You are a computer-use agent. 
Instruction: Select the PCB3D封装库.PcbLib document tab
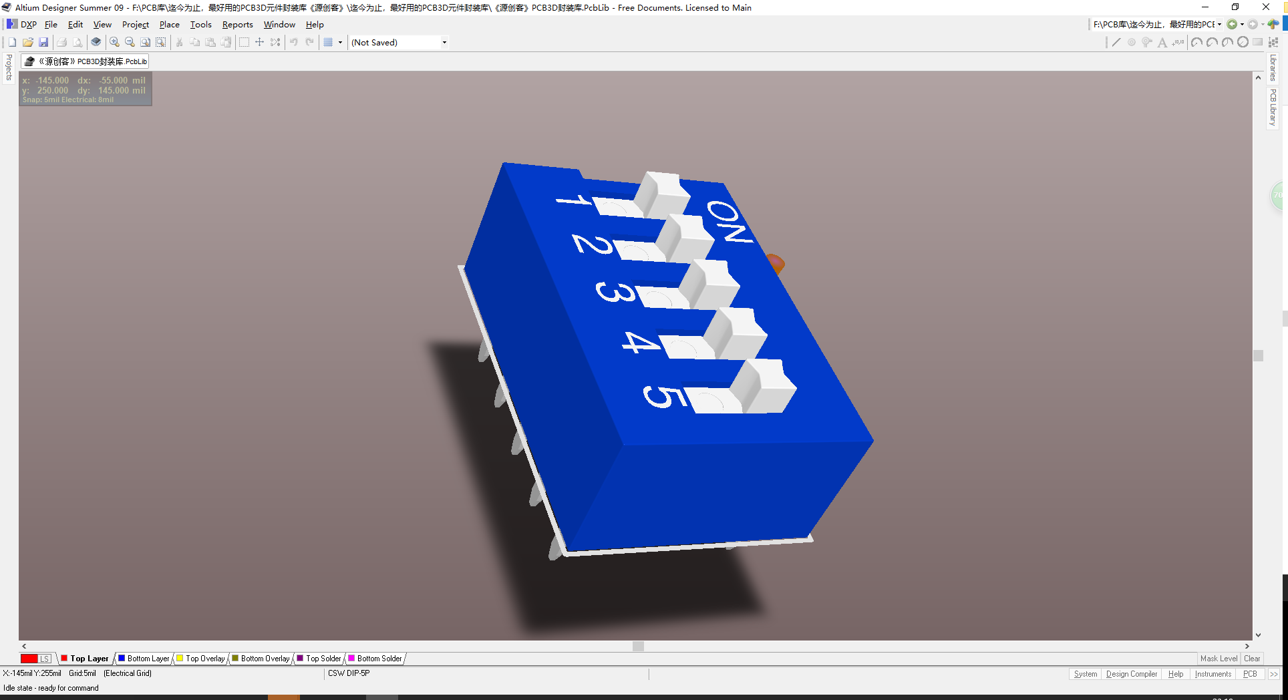(x=86, y=61)
